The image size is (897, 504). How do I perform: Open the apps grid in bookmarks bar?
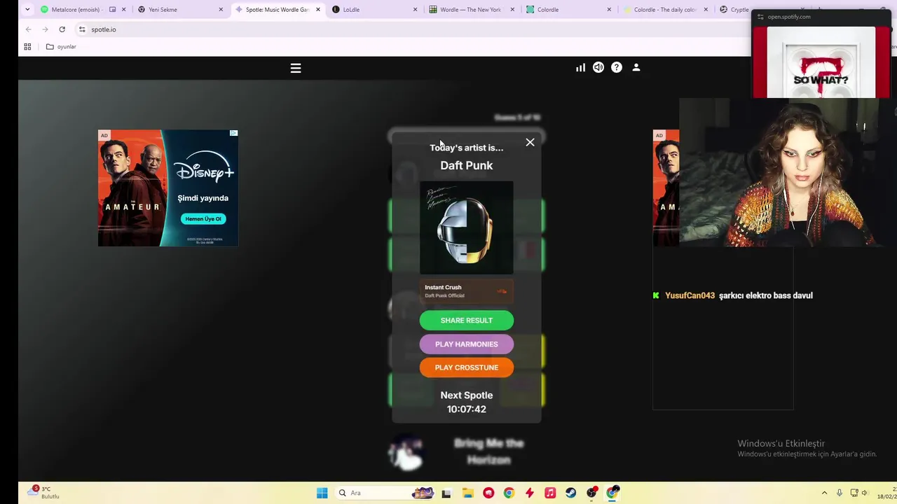tap(27, 47)
